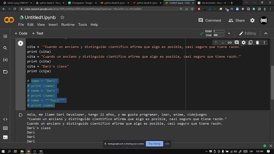Open the find and replace sidebar
Image resolution: width=274 pixels, height=154 pixels.
5,48
